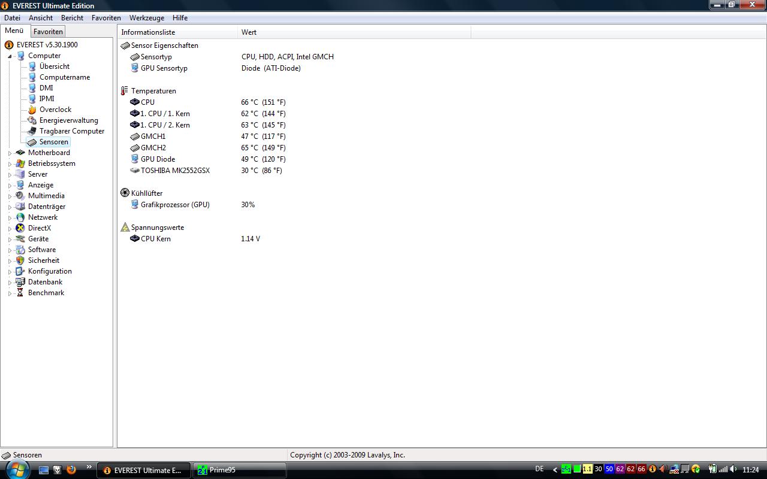Click the Informationsliste column header
767x479 pixels.
177,32
